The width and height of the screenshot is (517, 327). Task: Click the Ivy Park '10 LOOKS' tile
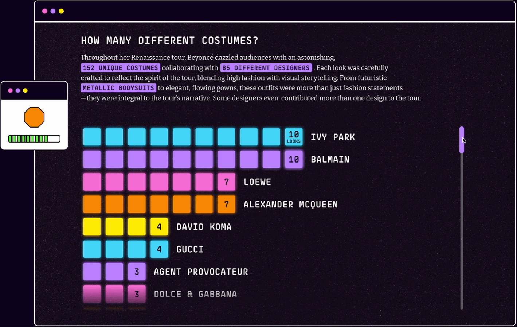(x=294, y=137)
